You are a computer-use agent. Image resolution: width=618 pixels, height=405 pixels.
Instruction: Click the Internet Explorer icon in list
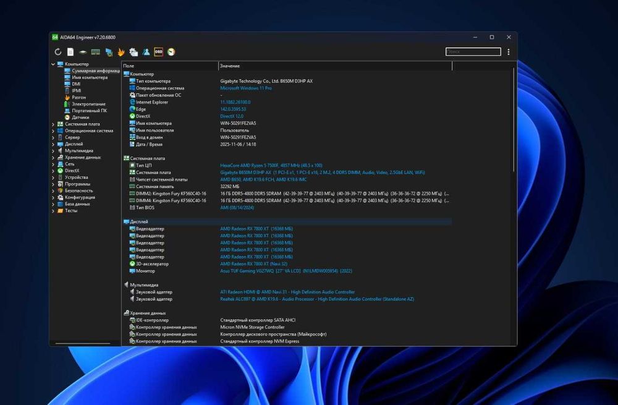tap(132, 102)
